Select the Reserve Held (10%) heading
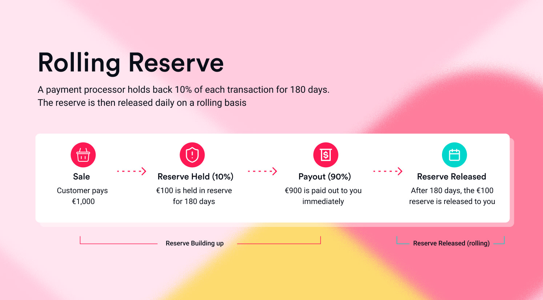This screenshot has height=300, width=543. tap(196, 177)
